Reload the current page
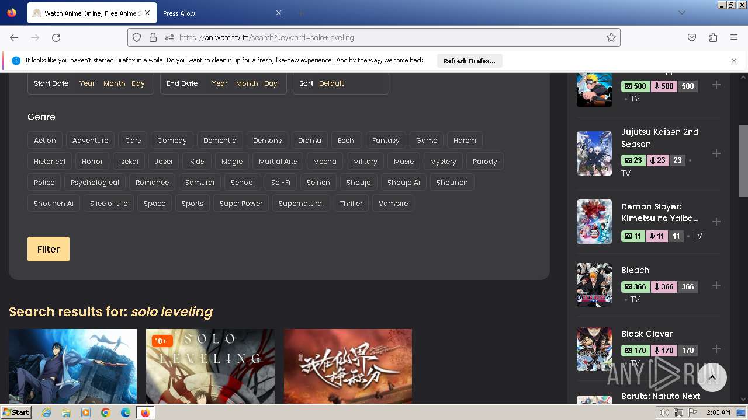The width and height of the screenshot is (748, 420). coord(56,37)
